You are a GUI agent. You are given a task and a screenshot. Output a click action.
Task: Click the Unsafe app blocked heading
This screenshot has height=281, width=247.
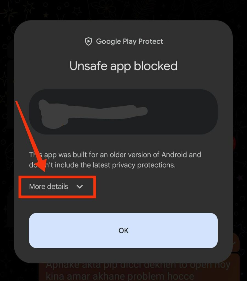point(123,66)
